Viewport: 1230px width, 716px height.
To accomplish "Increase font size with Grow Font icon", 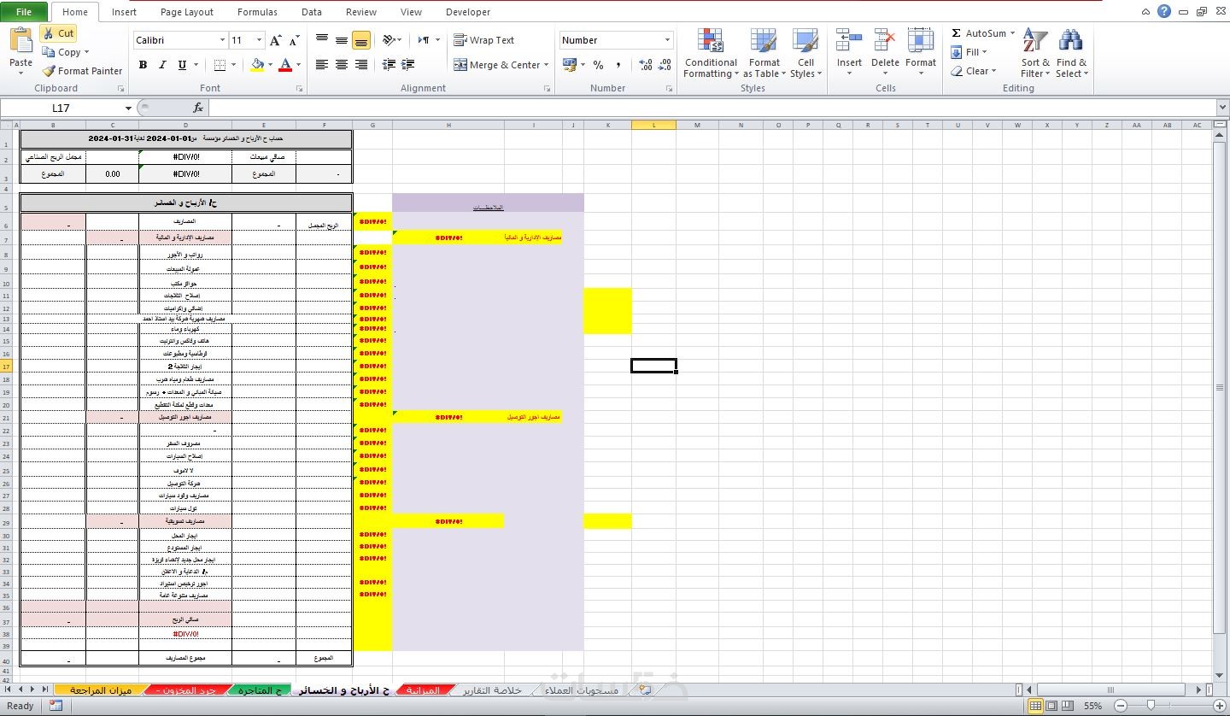I will click(x=275, y=40).
